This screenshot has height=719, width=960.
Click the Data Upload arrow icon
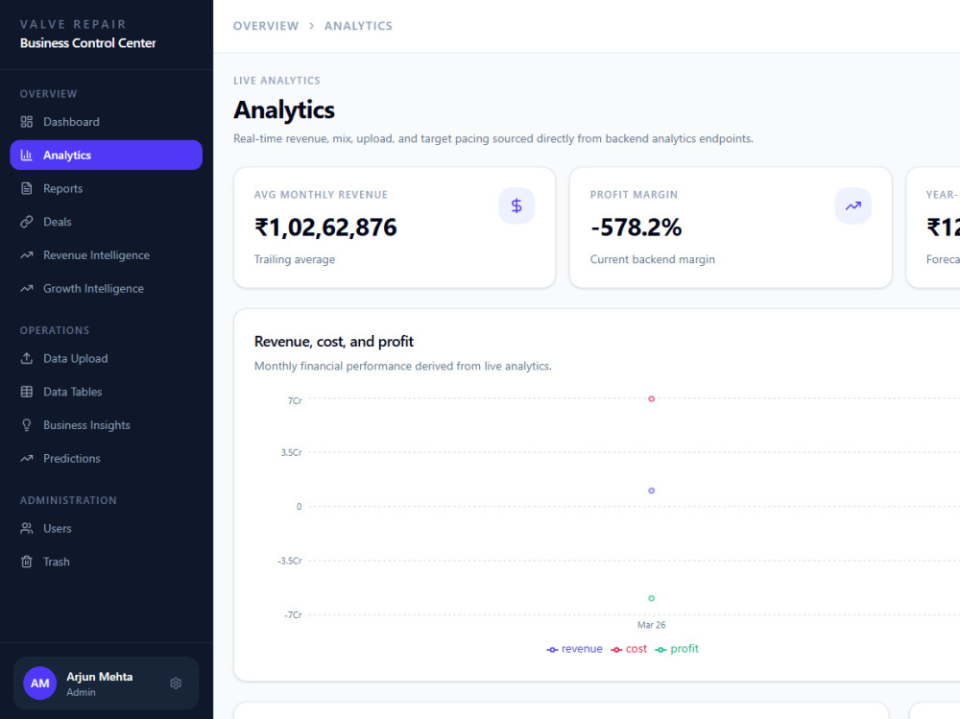coord(26,358)
